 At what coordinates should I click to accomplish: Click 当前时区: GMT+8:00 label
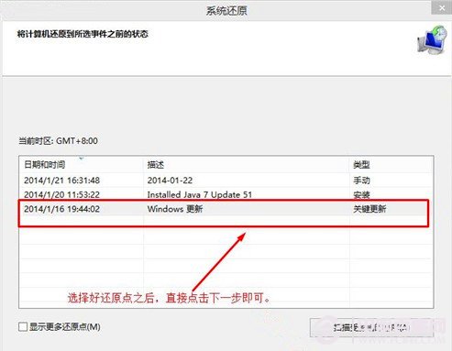pos(58,141)
